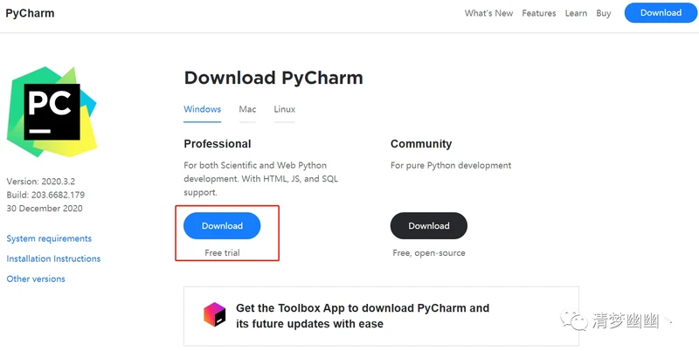Image resolution: width=699 pixels, height=351 pixels.
Task: Select the Windows tab
Action: 202,109
